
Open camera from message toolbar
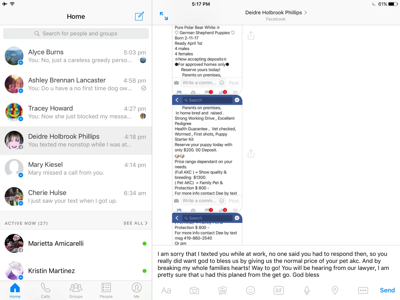click(194, 290)
